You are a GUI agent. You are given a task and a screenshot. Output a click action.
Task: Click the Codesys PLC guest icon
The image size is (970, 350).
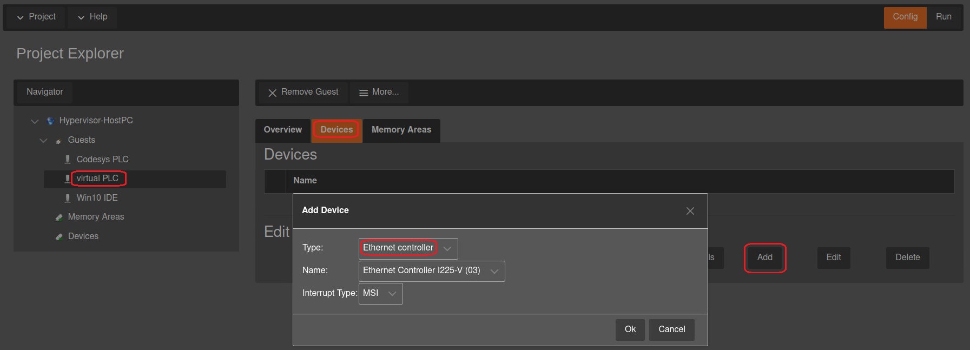coord(68,160)
